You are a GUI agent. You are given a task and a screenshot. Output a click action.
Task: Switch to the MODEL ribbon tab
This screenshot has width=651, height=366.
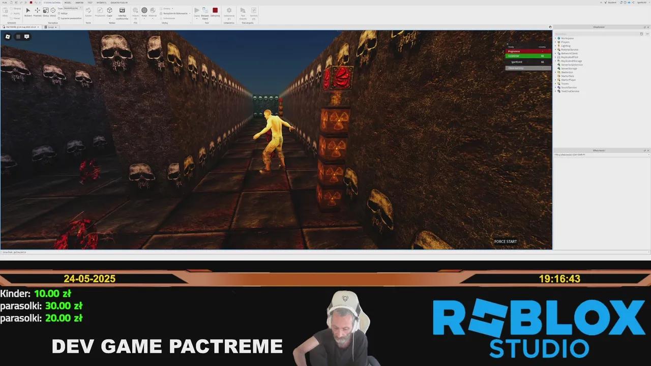coord(68,3)
